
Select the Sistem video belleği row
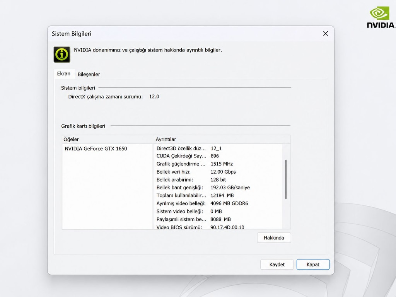coord(218,212)
